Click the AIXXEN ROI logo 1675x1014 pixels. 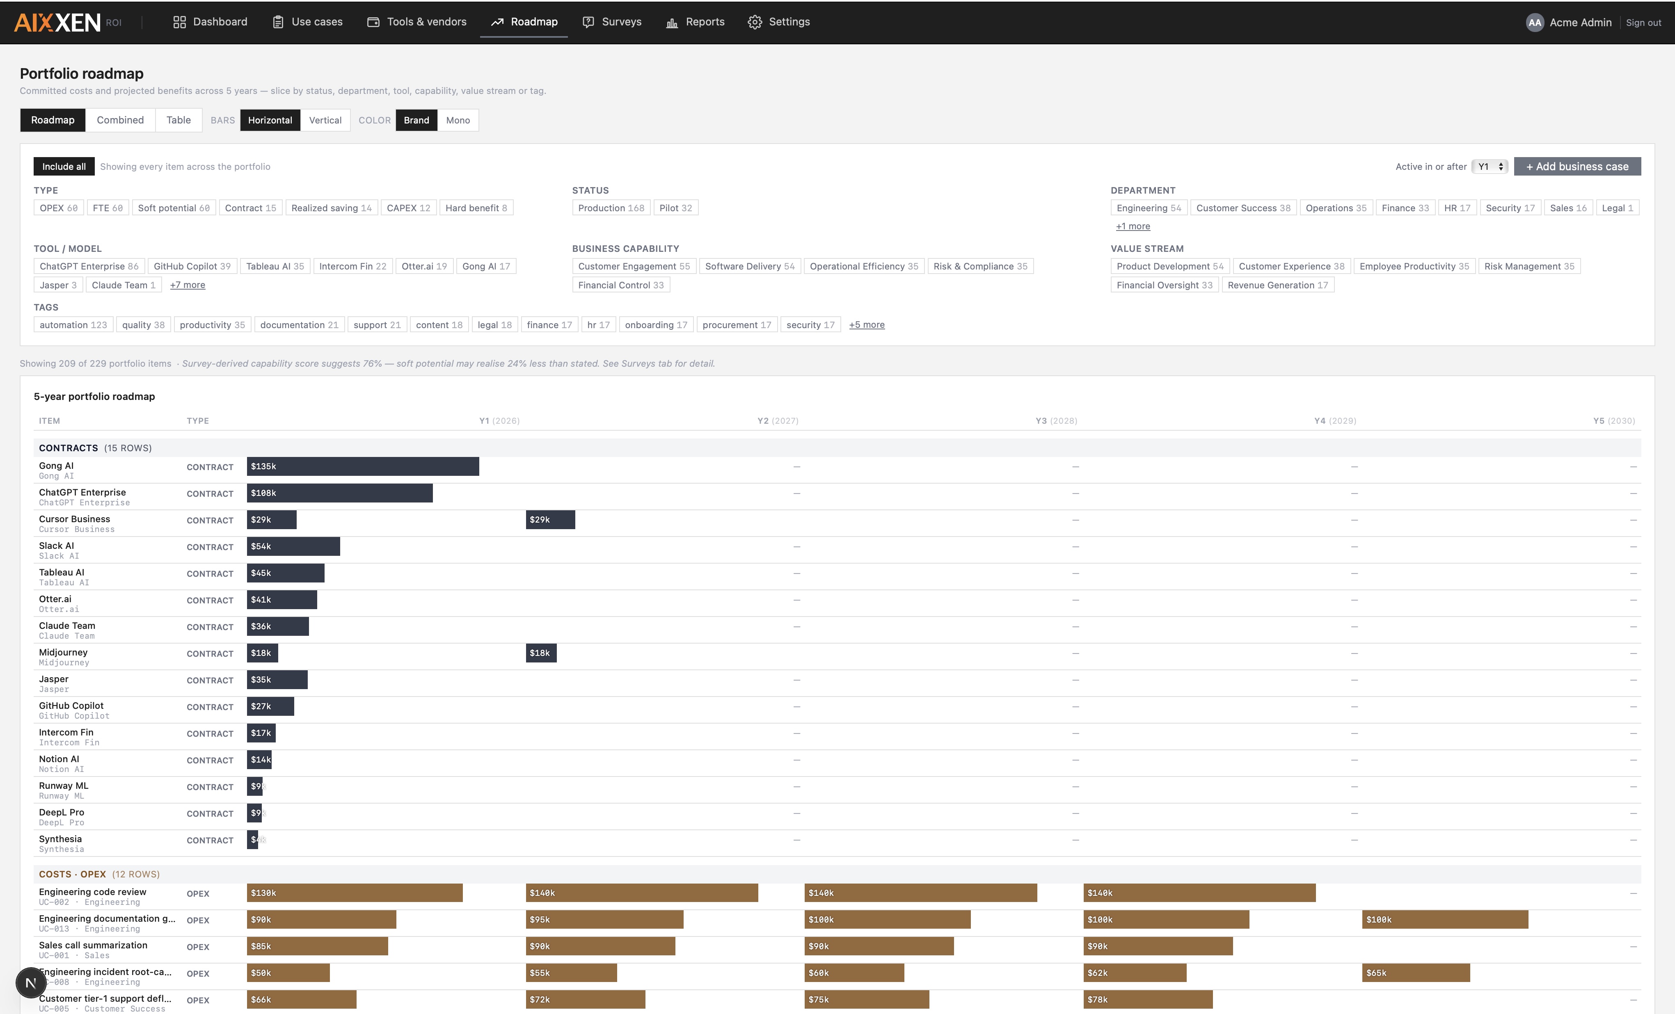click(68, 23)
